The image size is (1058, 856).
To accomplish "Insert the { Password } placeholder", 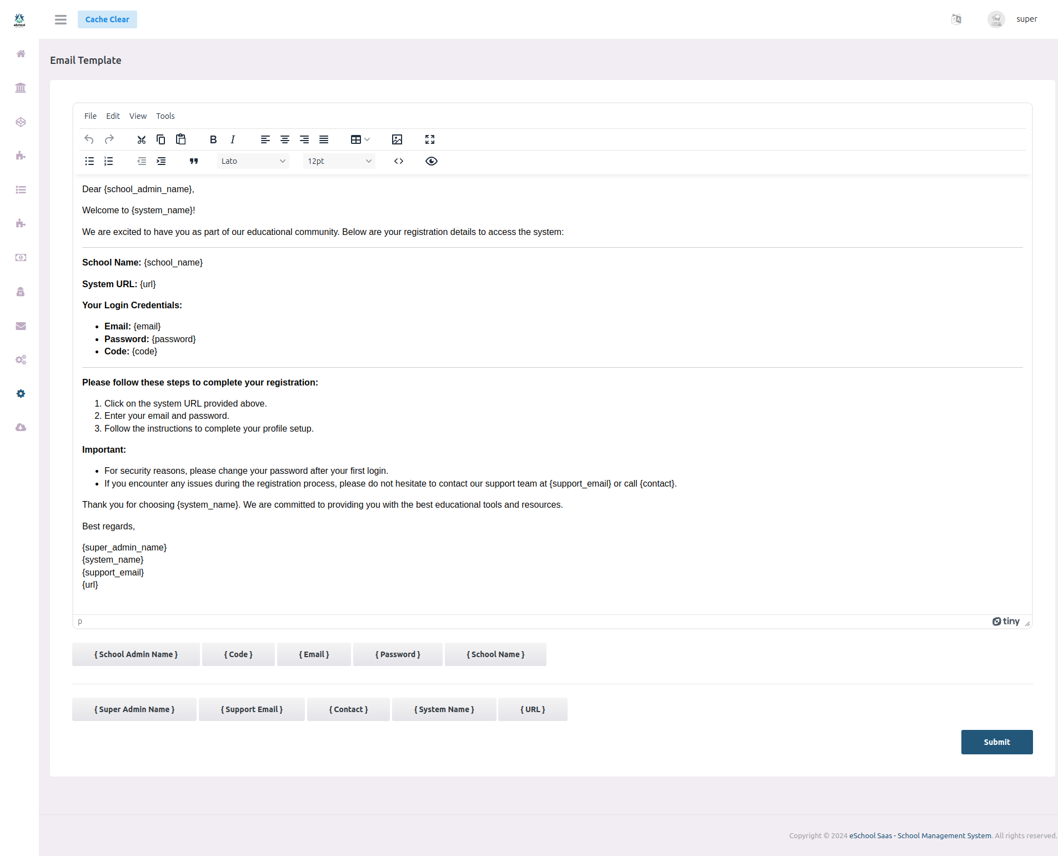I will pyautogui.click(x=398, y=654).
